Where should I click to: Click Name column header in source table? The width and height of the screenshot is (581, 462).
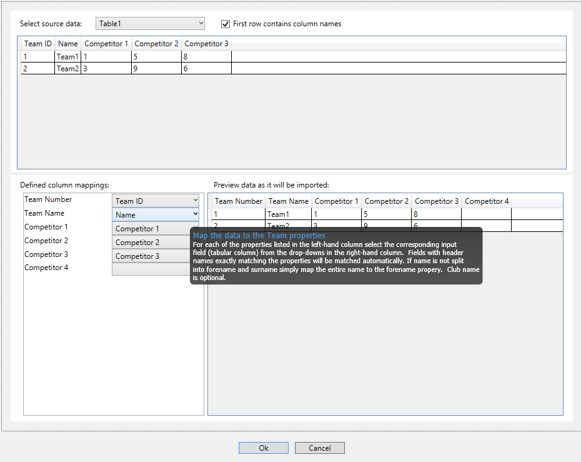(68, 44)
